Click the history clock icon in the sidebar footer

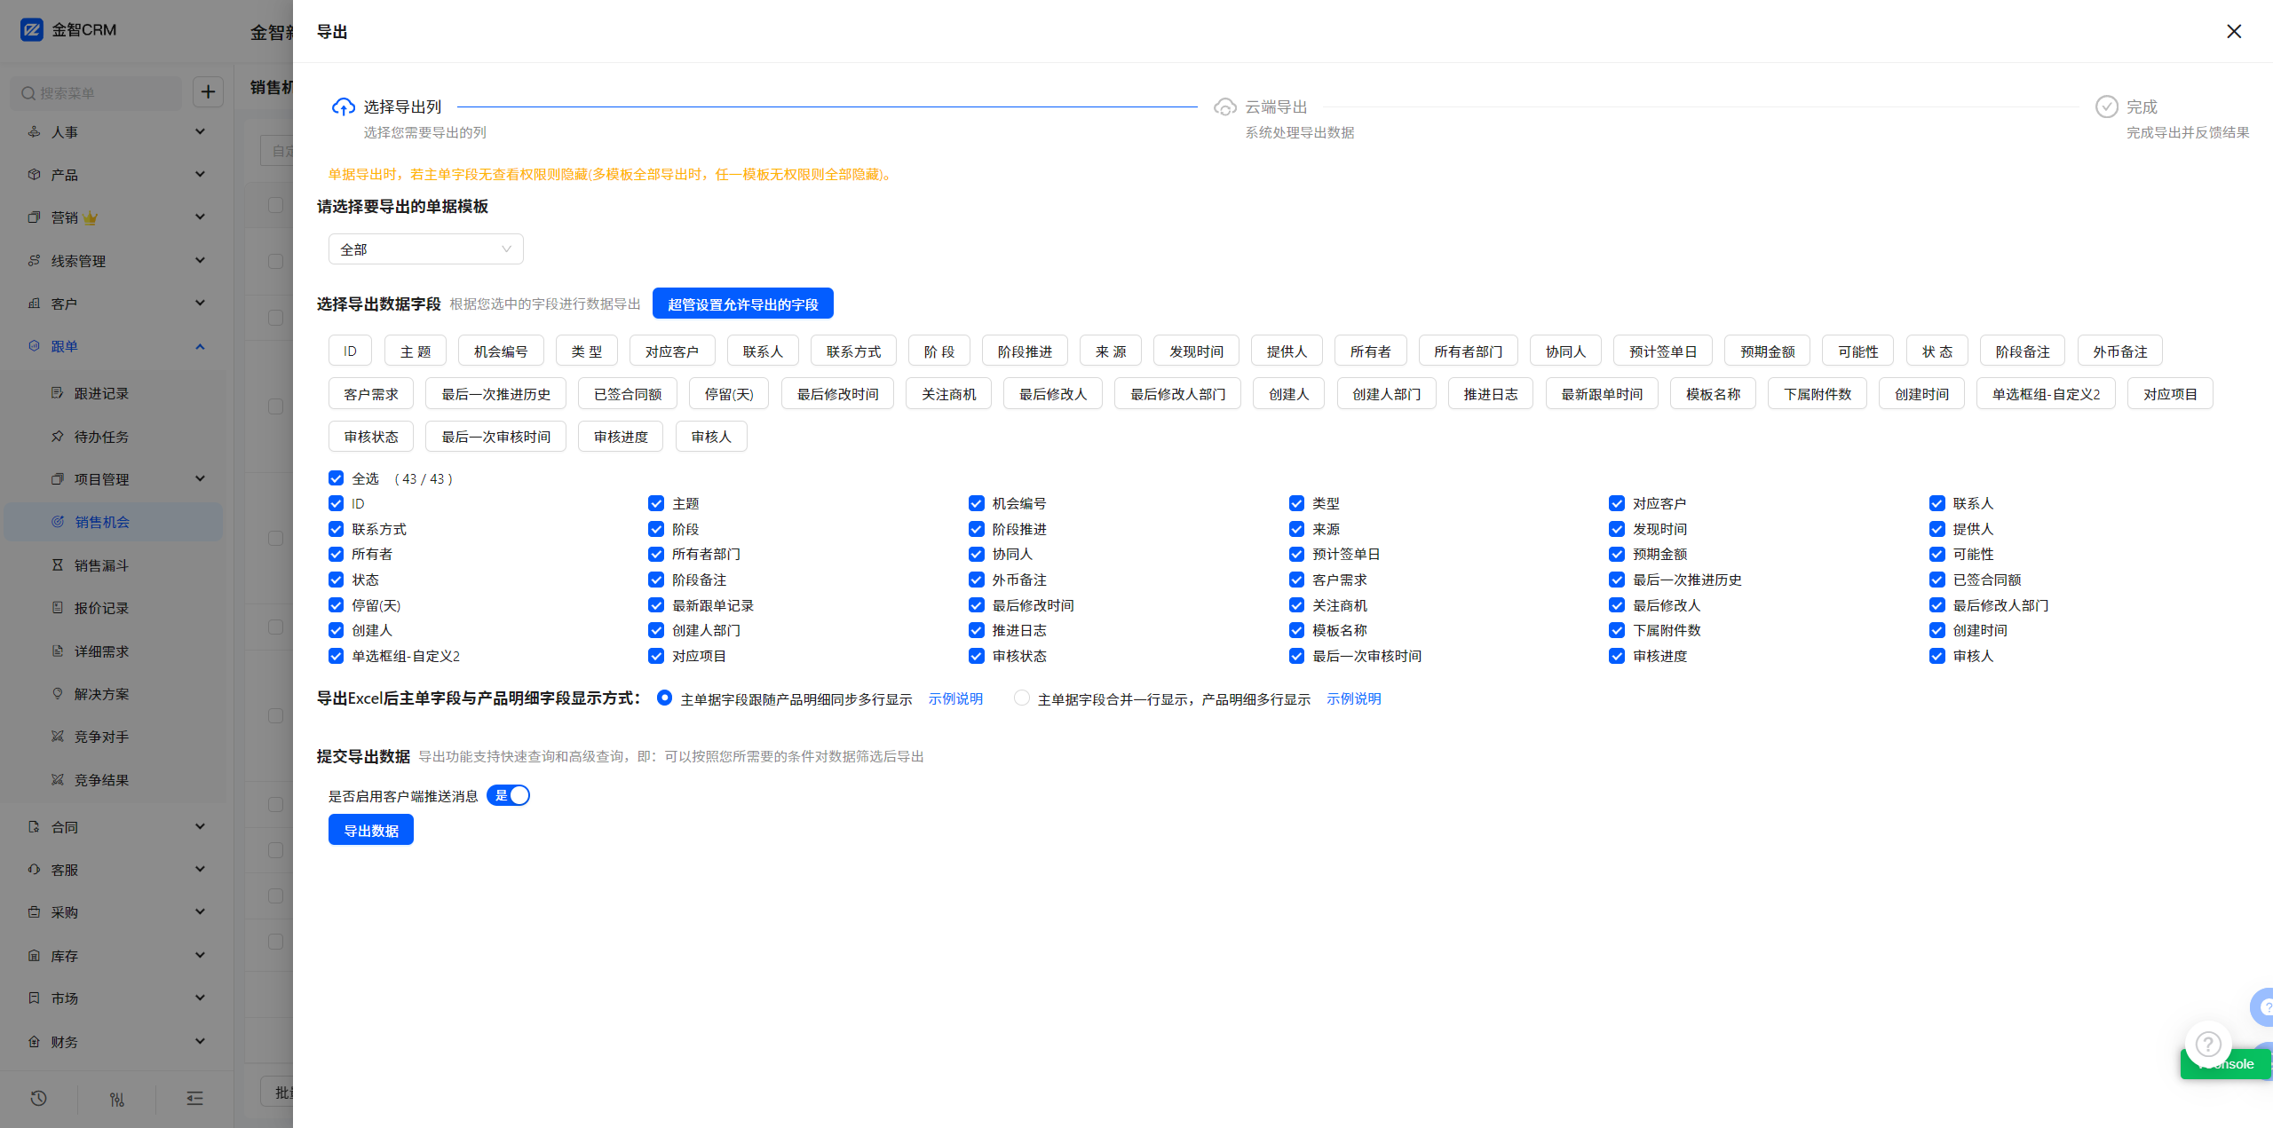coord(38,1099)
